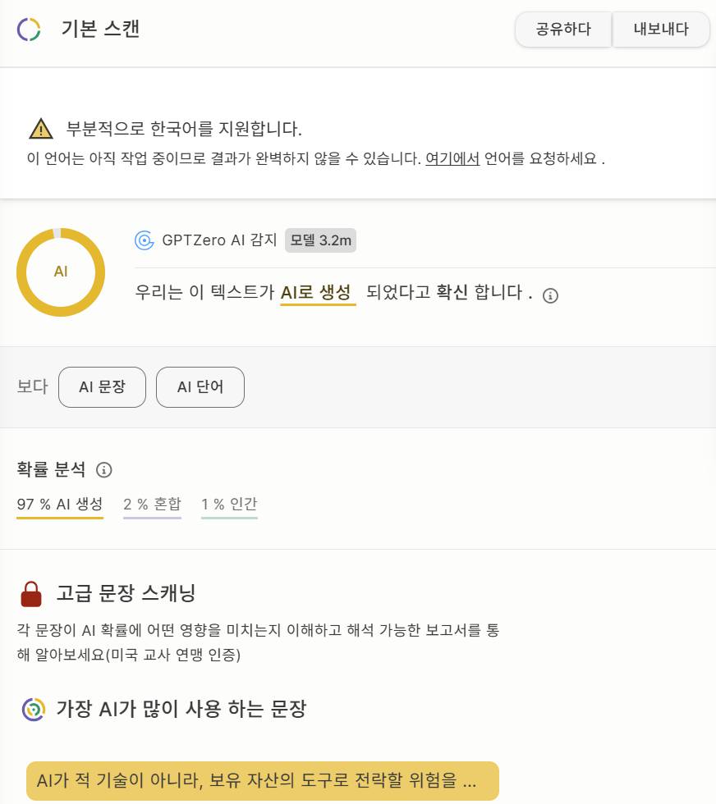
Task: Toggle the AI 단어 highlight view
Action: click(x=200, y=386)
